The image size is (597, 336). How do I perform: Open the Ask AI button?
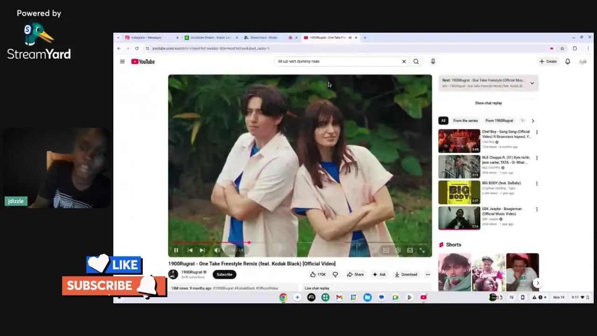(379, 274)
